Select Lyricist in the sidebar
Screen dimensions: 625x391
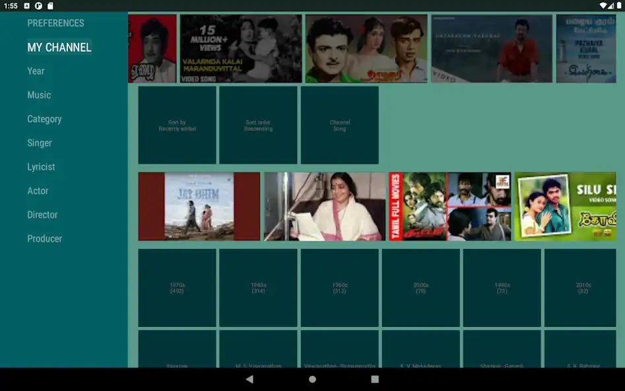pos(41,167)
